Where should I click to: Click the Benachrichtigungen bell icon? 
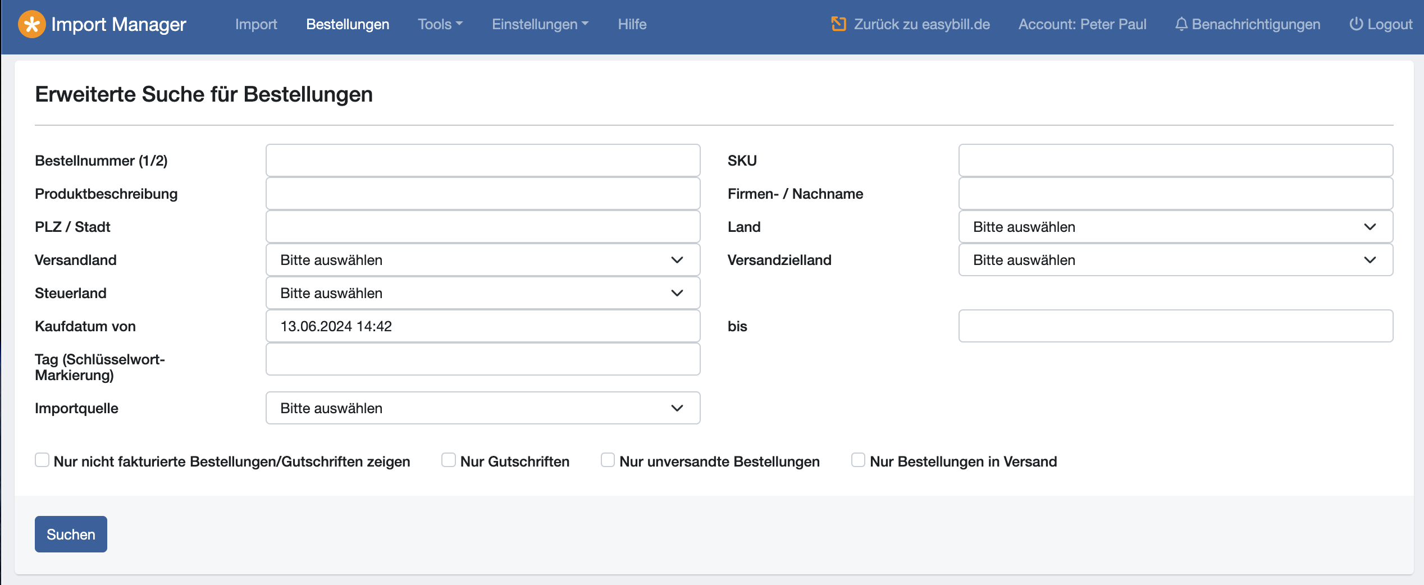tap(1181, 24)
